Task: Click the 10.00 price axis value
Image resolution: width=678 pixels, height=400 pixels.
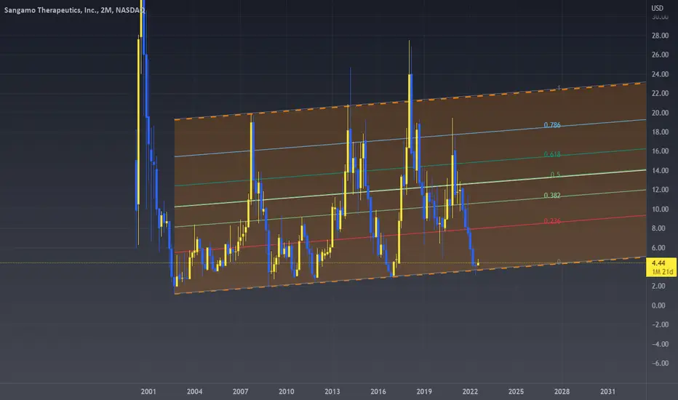Action: [660, 209]
